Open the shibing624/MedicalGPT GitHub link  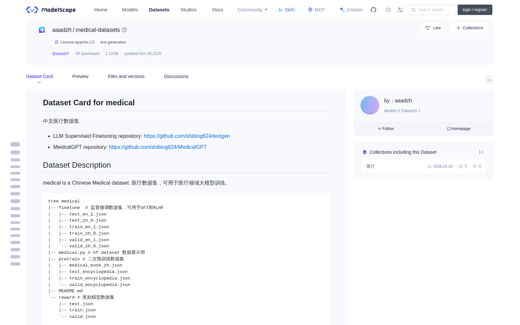[x=158, y=147]
